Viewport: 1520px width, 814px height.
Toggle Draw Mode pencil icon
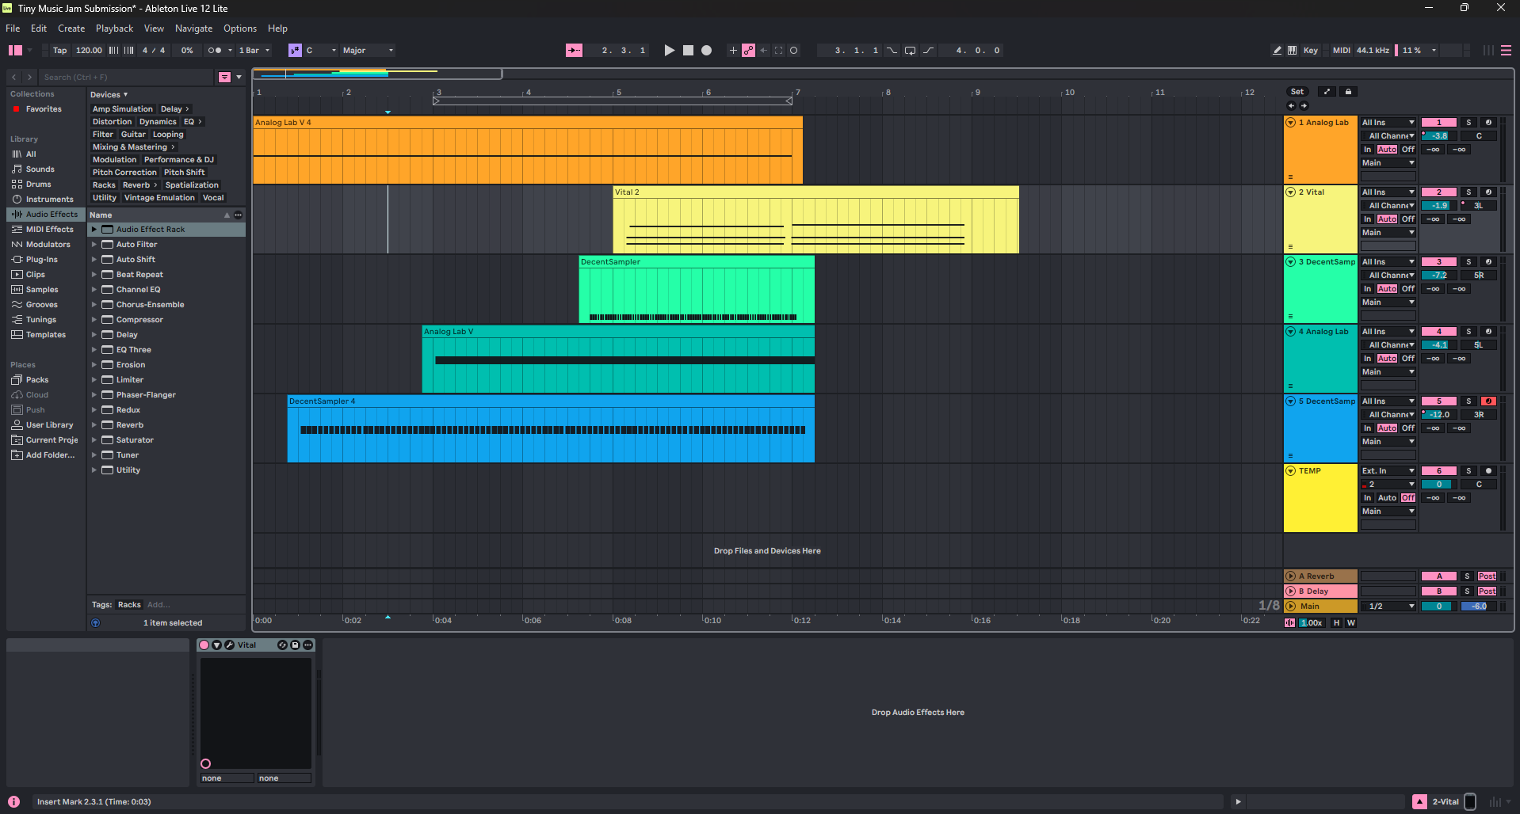click(1277, 51)
